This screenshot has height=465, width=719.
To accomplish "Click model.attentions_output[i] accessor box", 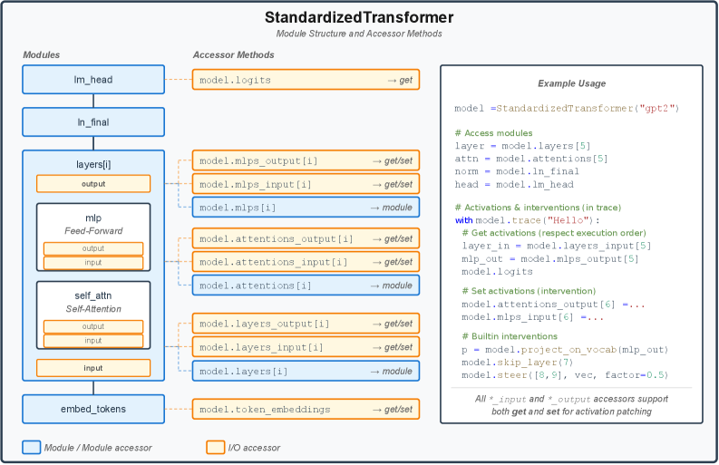I will (306, 238).
